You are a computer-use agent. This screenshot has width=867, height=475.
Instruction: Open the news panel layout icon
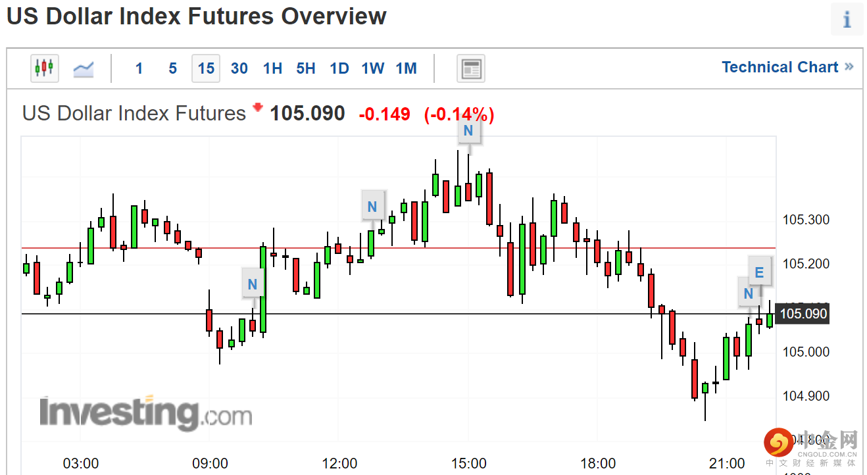[471, 68]
